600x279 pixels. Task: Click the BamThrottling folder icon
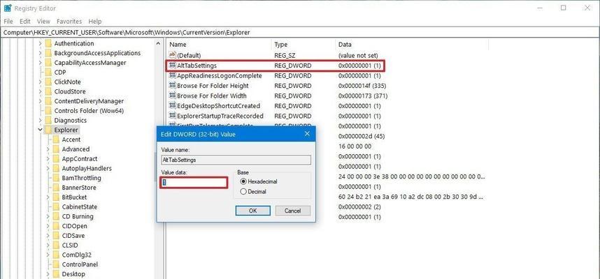click(x=56, y=178)
